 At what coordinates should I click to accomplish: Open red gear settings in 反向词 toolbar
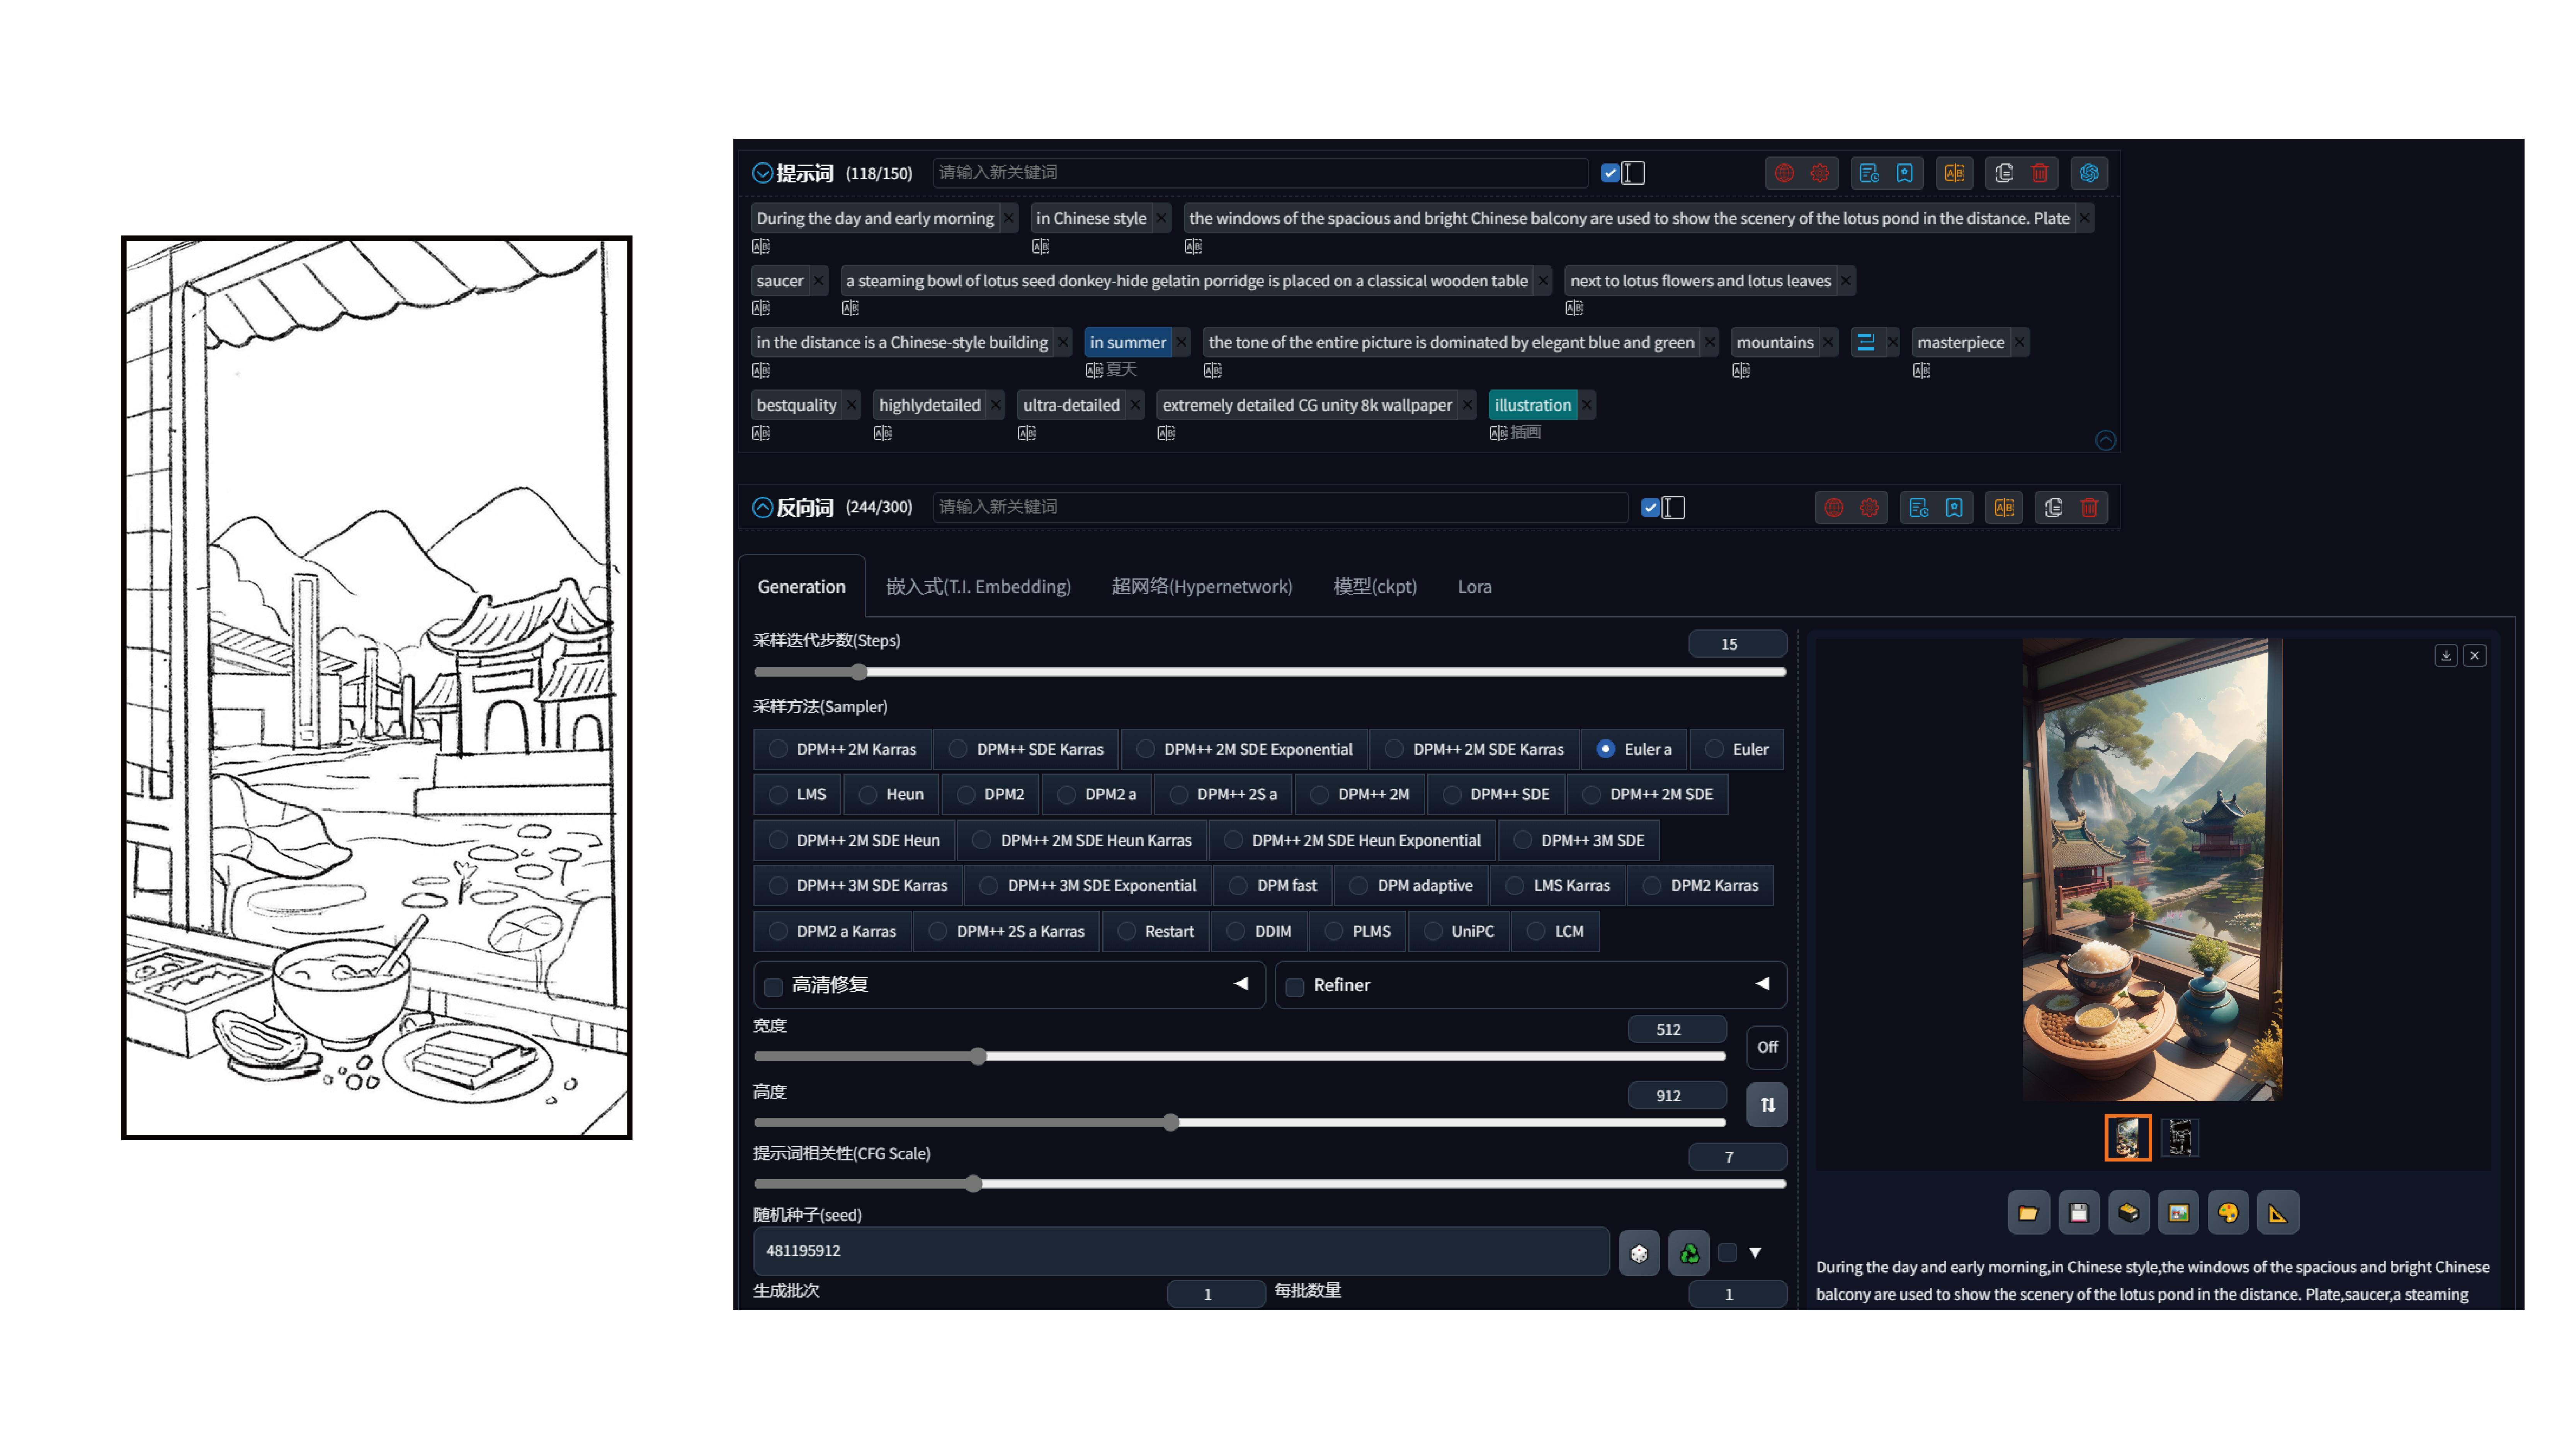pyautogui.click(x=1869, y=508)
